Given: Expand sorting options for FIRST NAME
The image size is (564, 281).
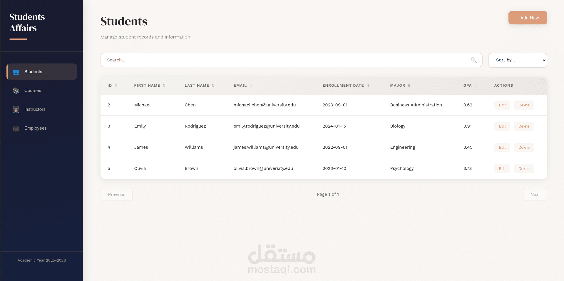Looking at the screenshot, I should click(x=165, y=86).
